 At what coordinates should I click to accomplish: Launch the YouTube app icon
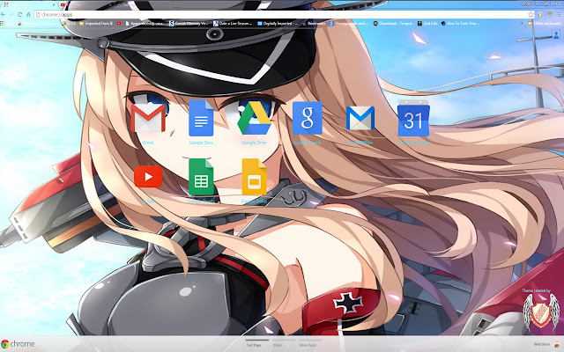148,176
